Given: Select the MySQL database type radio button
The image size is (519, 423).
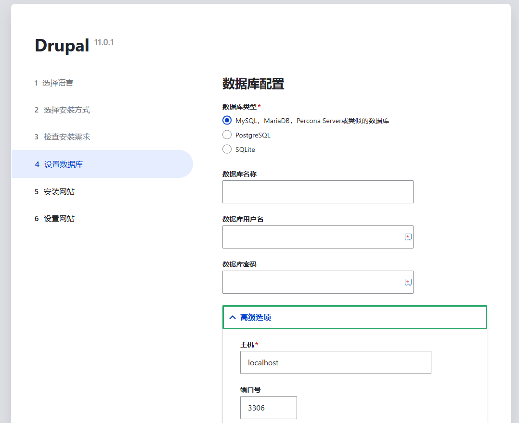Looking at the screenshot, I should (227, 120).
